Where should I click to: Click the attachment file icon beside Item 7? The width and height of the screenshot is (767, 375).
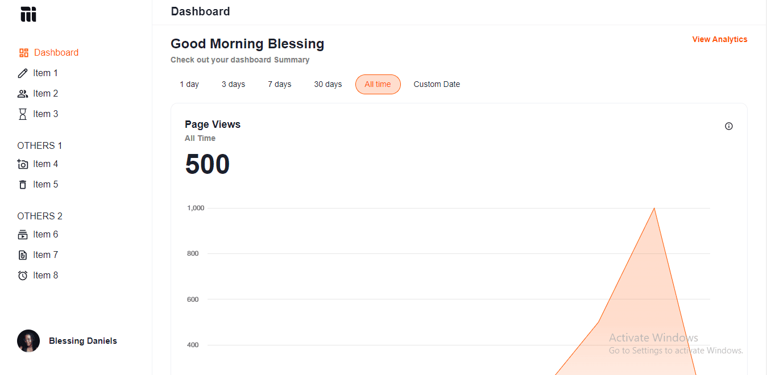point(23,255)
